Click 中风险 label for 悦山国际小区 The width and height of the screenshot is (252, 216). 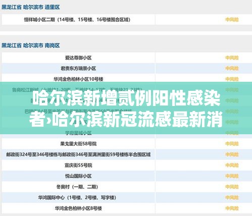232,176
